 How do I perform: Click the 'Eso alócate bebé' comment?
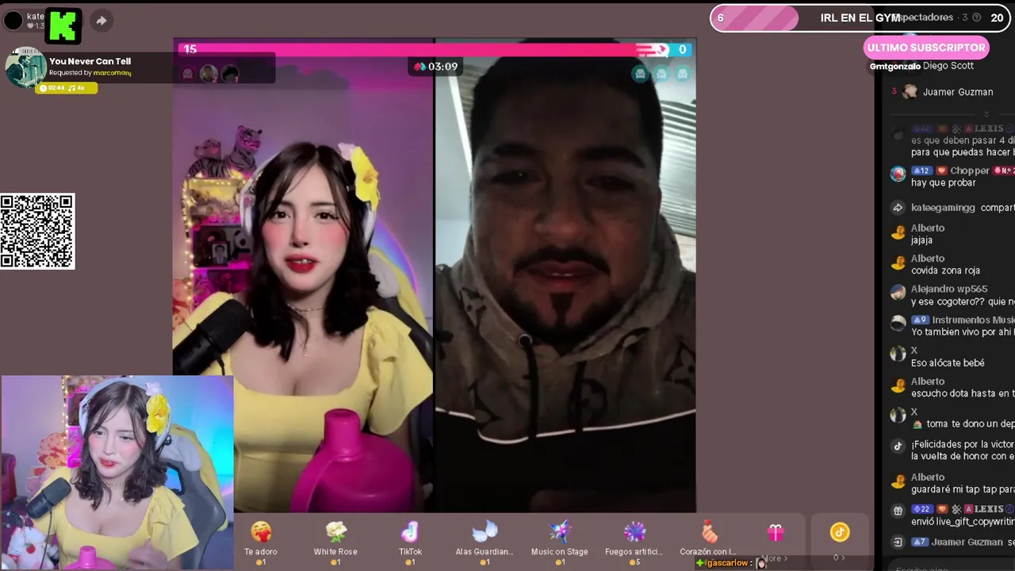click(948, 362)
